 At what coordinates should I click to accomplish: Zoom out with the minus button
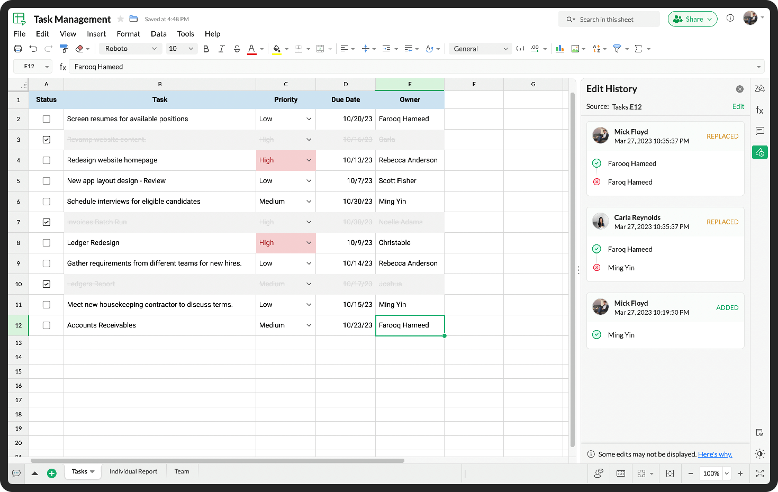[691, 473]
